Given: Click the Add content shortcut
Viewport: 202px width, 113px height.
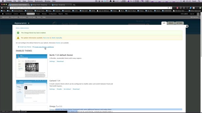Looking at the screenshot, I should pyautogui.click(x=6, y=17).
